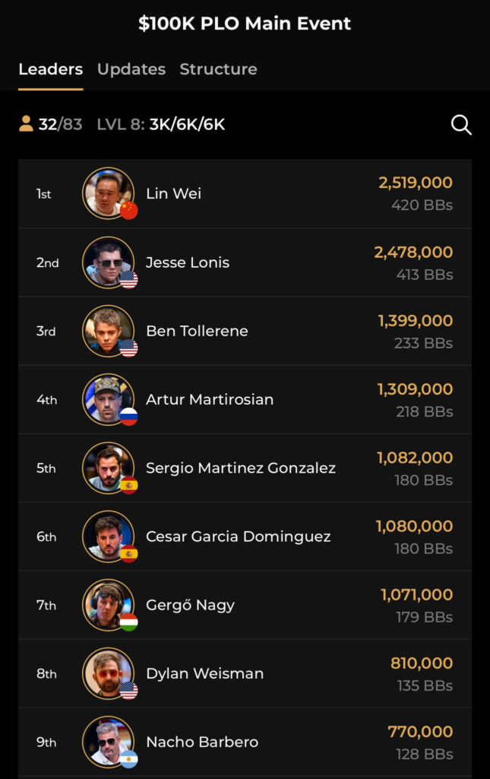Viewport: 490px width, 779px height.
Task: Tap Jesse Lonis's avatar picture
Action: (x=108, y=262)
